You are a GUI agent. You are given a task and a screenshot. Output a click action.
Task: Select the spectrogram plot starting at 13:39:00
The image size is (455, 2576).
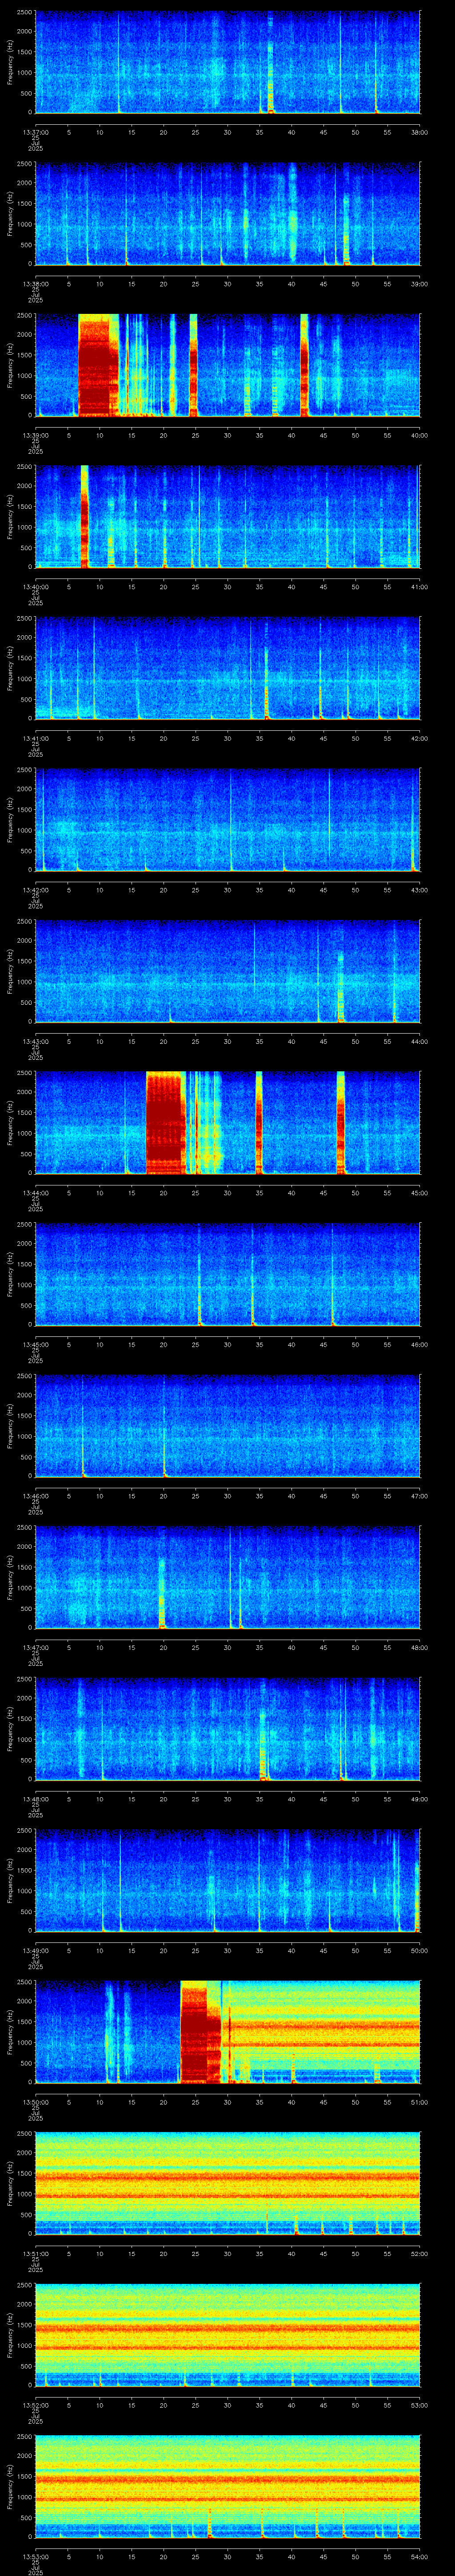click(x=227, y=365)
